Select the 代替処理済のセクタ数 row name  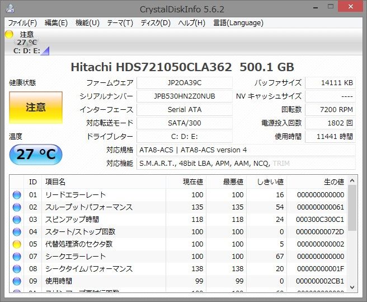(x=79, y=244)
